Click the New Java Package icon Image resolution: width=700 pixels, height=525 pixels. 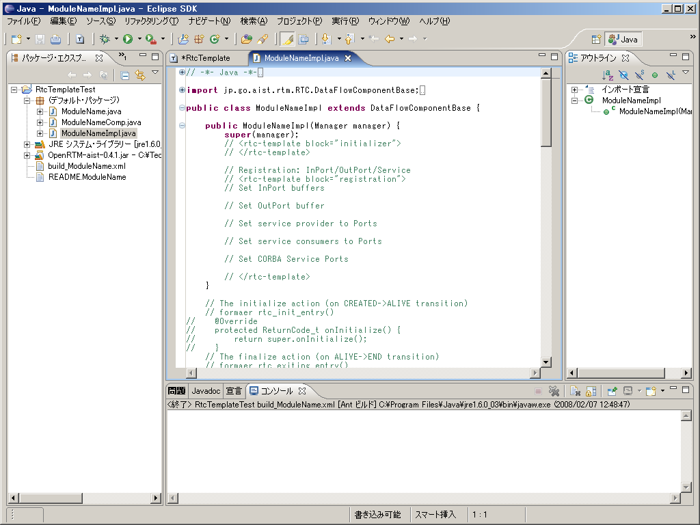pyautogui.click(x=199, y=39)
